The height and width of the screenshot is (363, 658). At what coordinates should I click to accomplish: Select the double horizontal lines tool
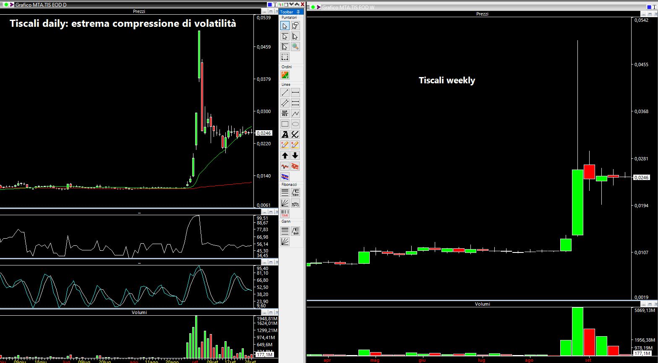coord(295,103)
